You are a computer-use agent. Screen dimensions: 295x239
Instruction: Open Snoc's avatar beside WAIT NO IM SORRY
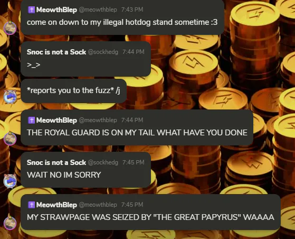click(x=10, y=181)
